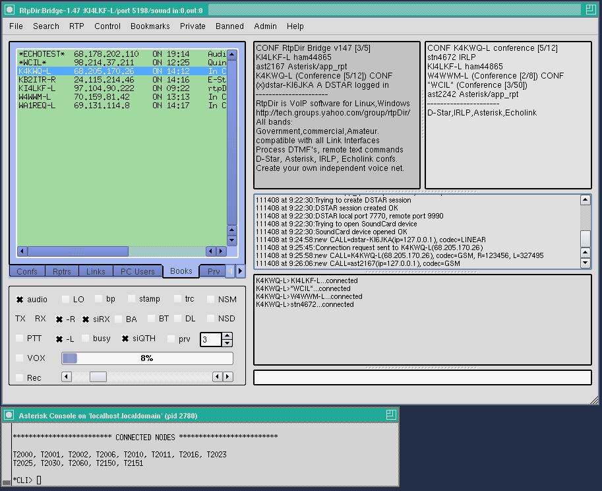
Task: Enable the NSD checkbox
Action: (210, 318)
